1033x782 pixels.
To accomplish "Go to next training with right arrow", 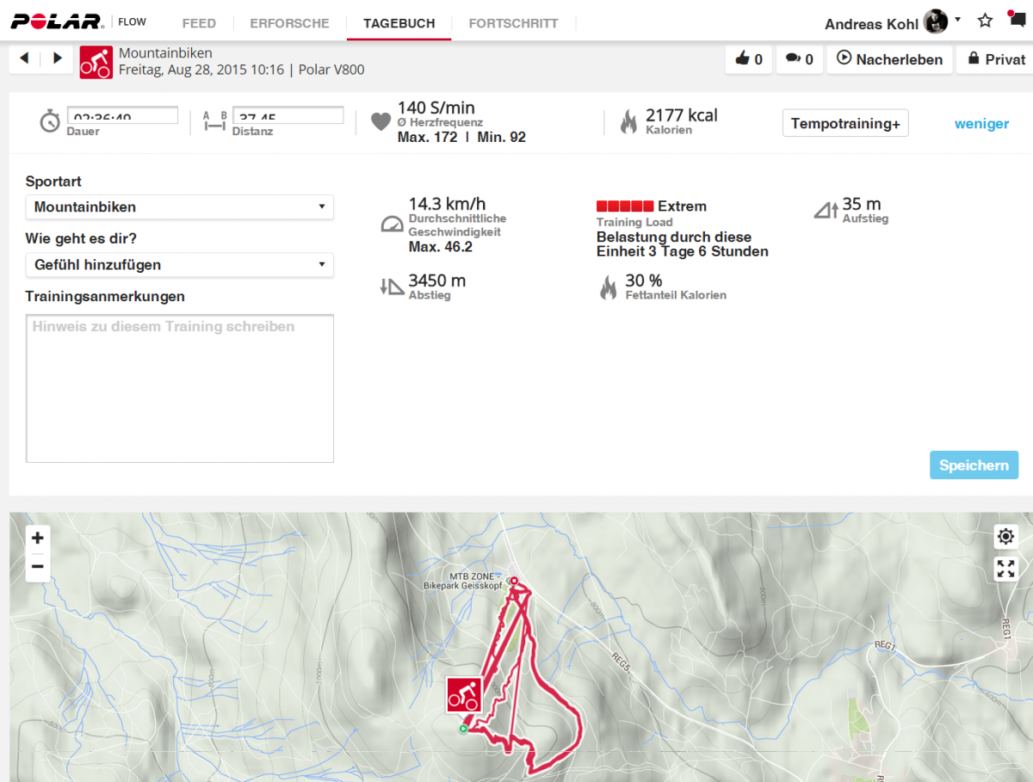I will click(58, 58).
